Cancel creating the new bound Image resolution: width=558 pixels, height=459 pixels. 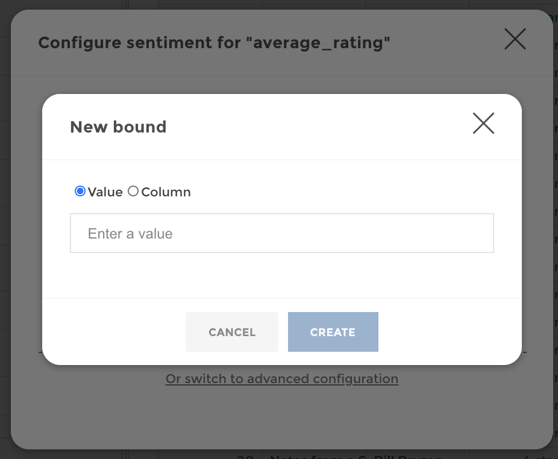tap(231, 332)
